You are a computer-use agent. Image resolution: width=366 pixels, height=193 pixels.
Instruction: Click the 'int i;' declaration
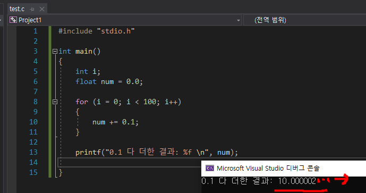88,71
